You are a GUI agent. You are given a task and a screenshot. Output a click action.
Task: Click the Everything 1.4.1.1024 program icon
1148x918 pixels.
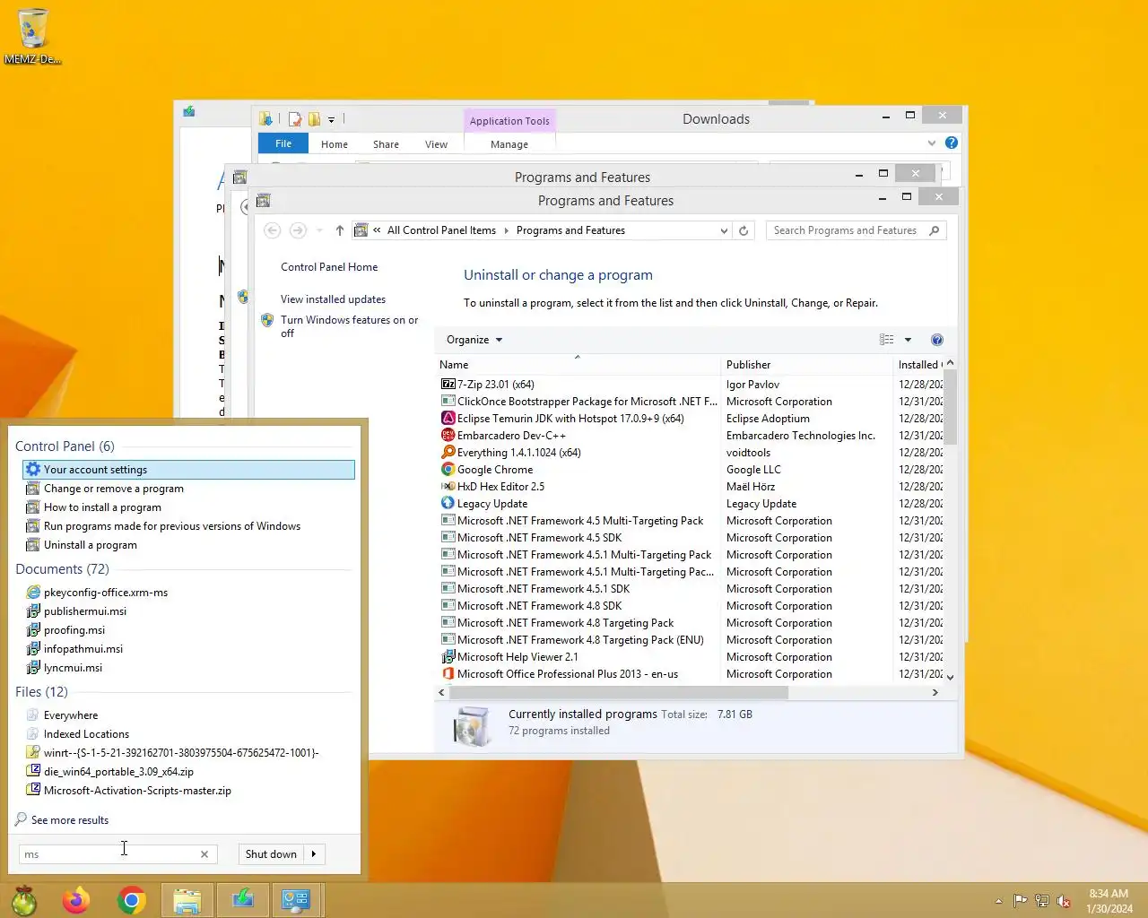tap(448, 452)
